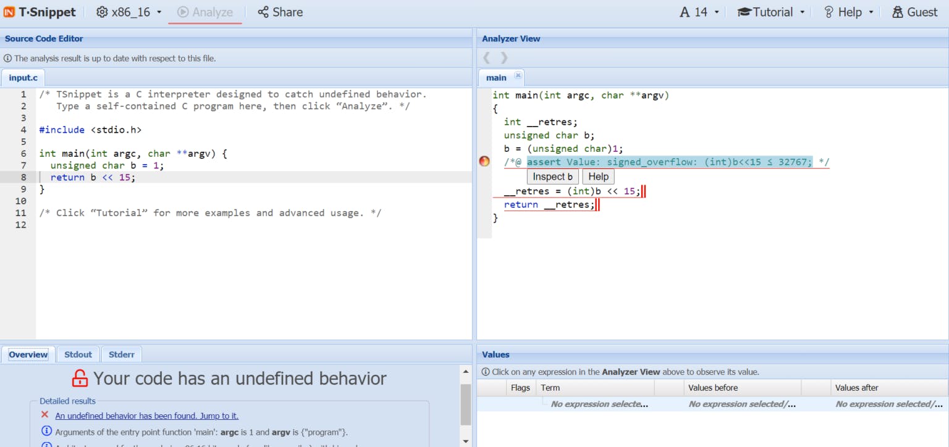The width and height of the screenshot is (949, 447).
Task: Click the Guest person icon
Action: [898, 12]
